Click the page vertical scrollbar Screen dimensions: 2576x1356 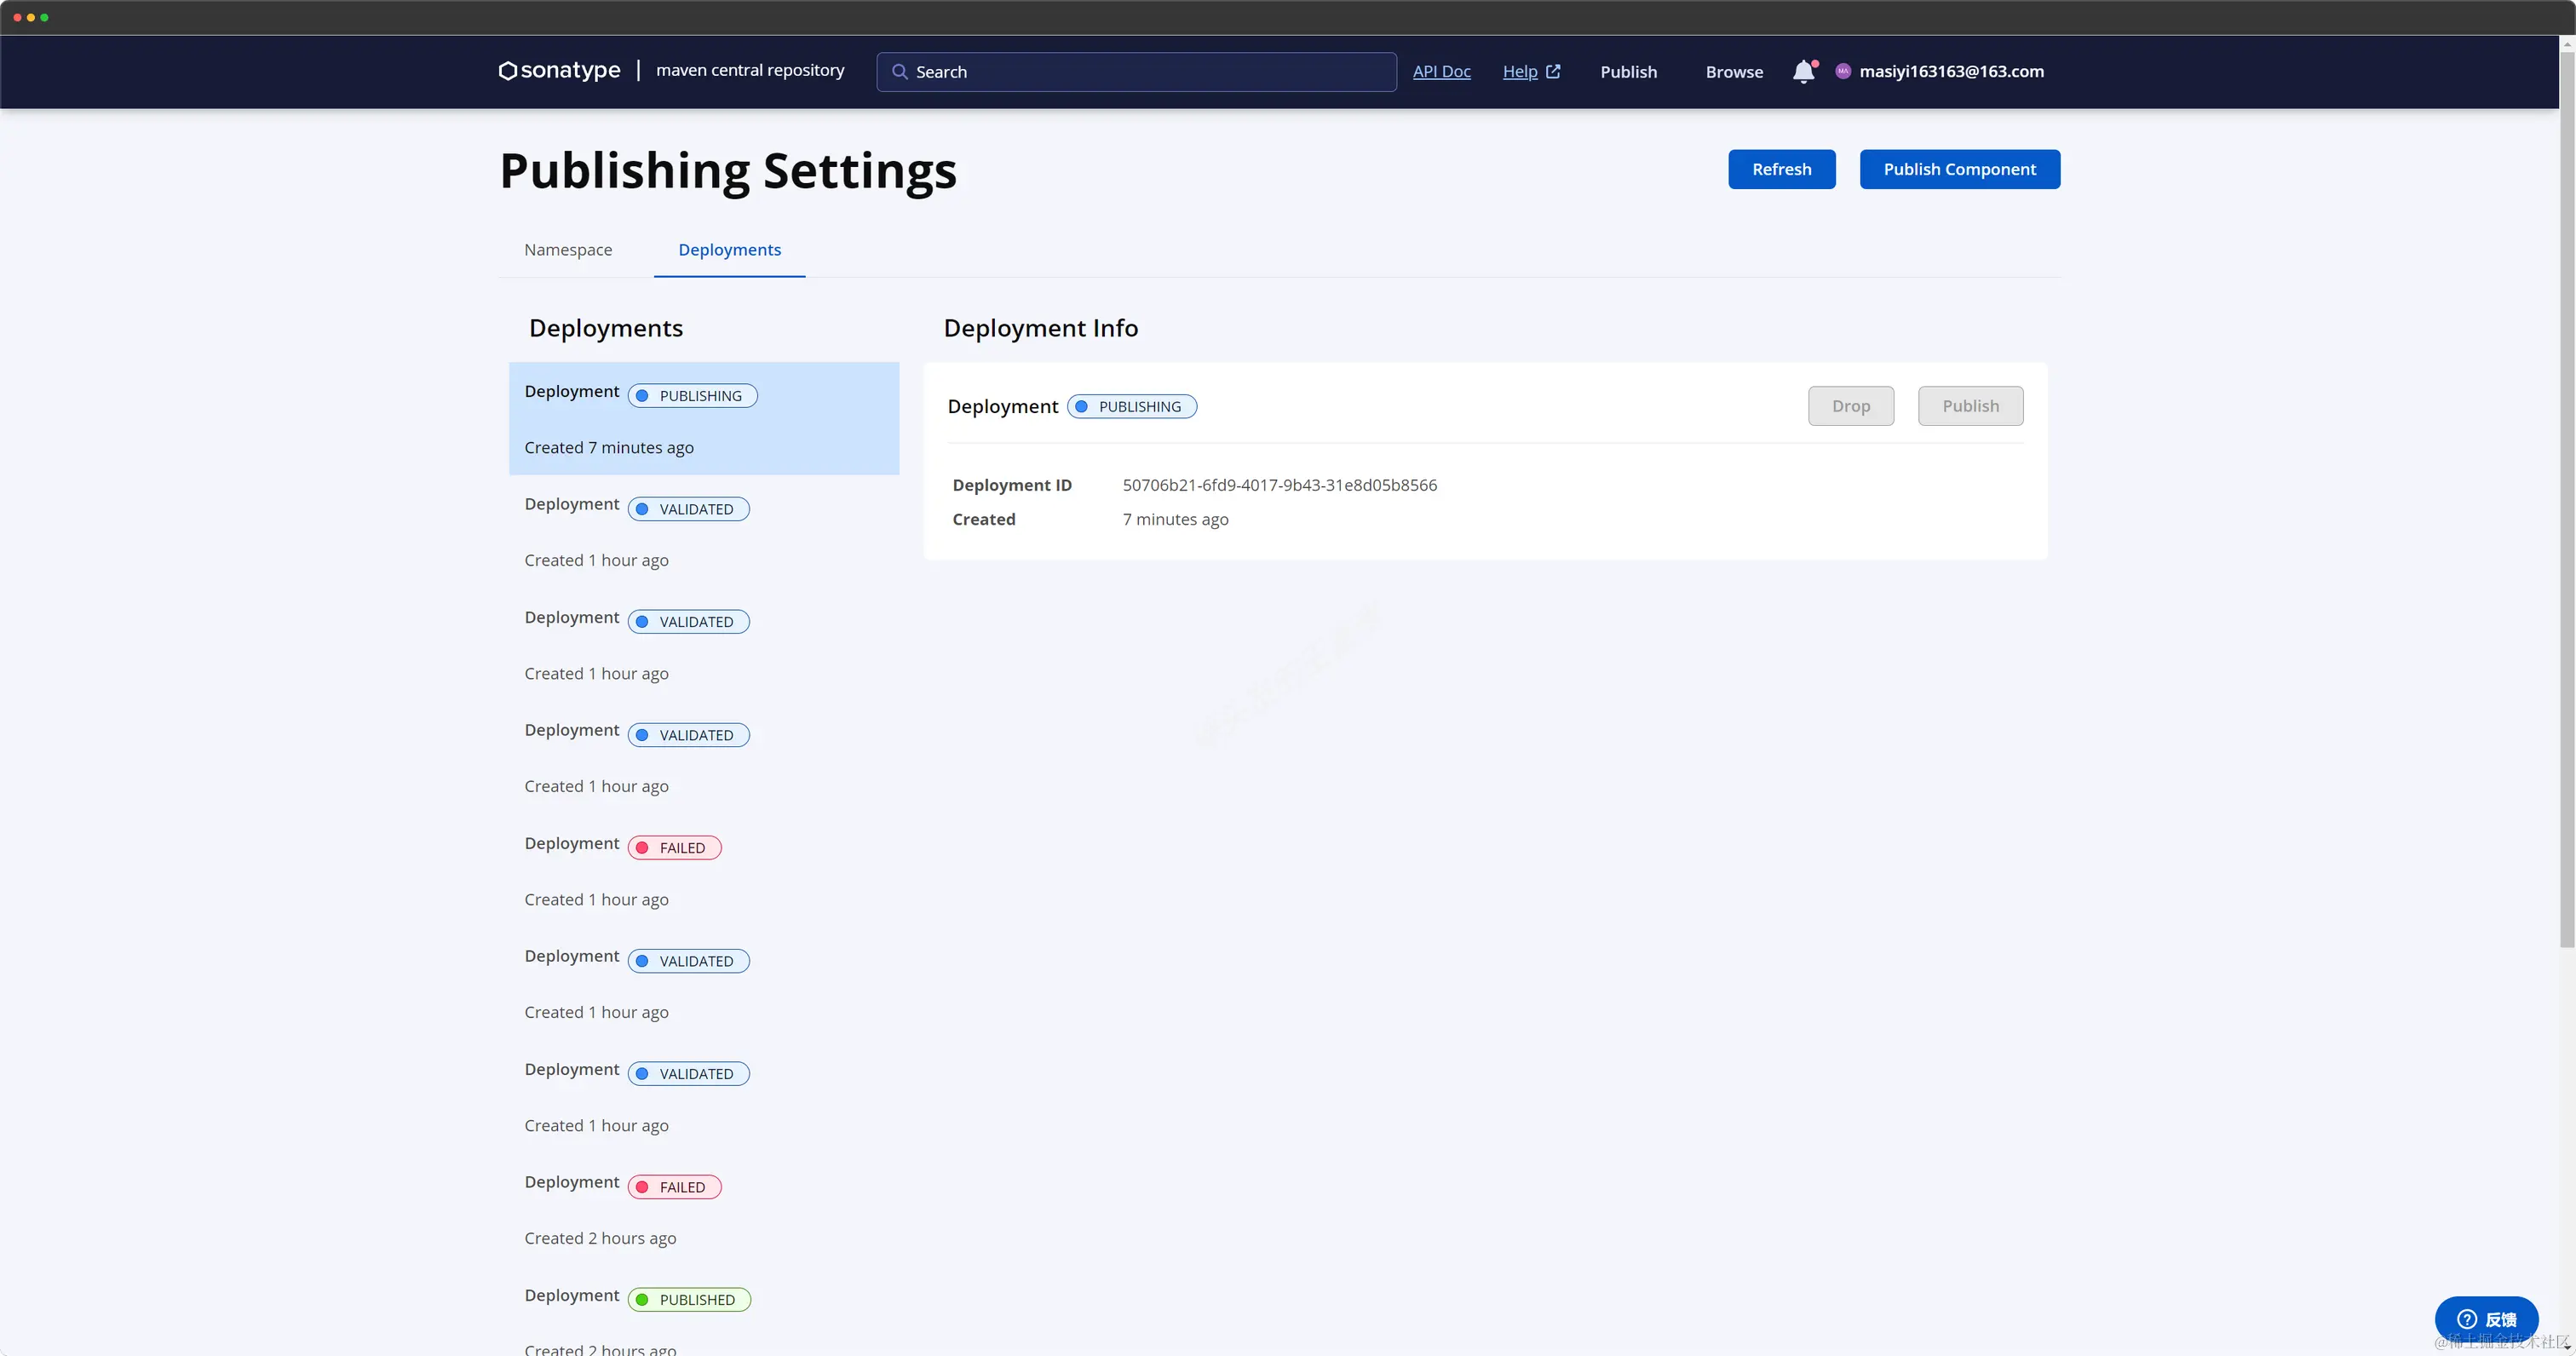point(2566,500)
